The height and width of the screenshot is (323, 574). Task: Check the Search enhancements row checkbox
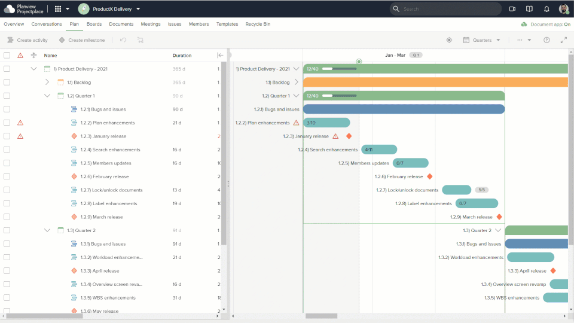point(7,150)
